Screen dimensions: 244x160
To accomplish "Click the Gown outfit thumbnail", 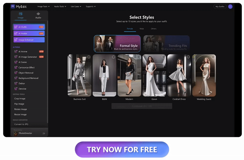I will pyautogui.click(x=154, y=75).
